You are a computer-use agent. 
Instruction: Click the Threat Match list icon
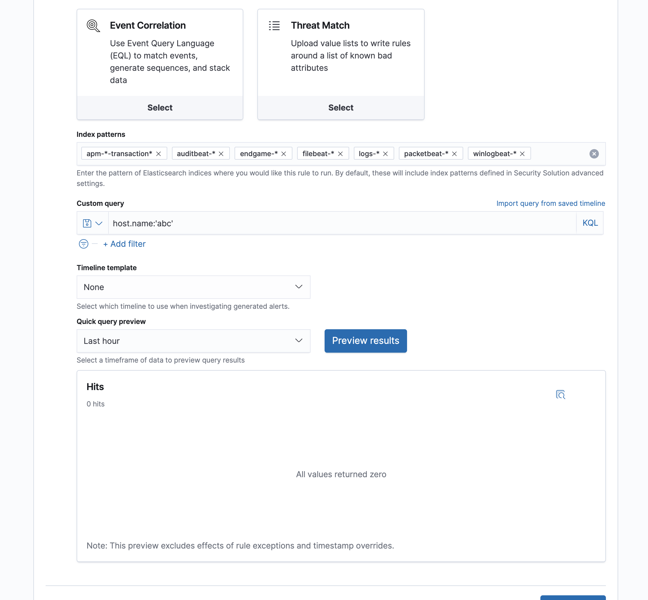tap(274, 26)
